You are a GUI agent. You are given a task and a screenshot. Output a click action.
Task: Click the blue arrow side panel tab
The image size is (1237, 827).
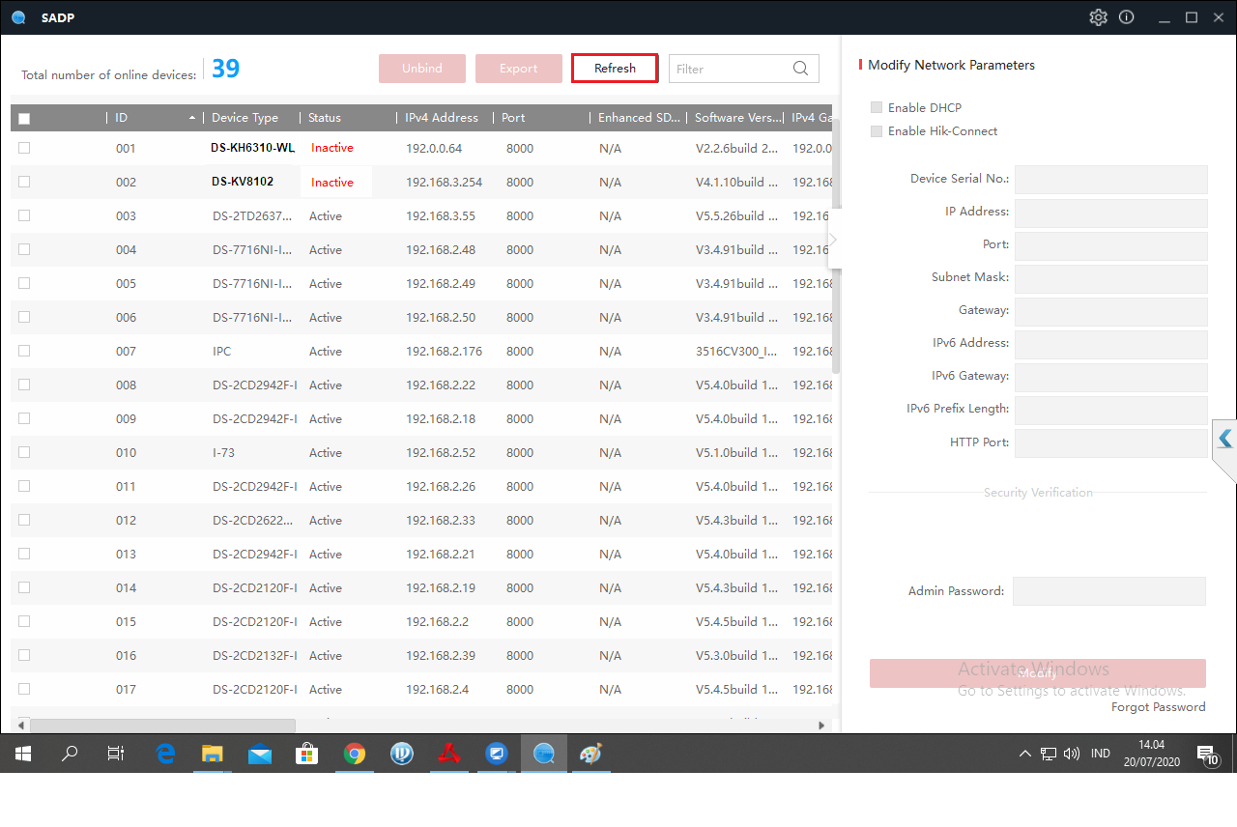[x=1224, y=439]
